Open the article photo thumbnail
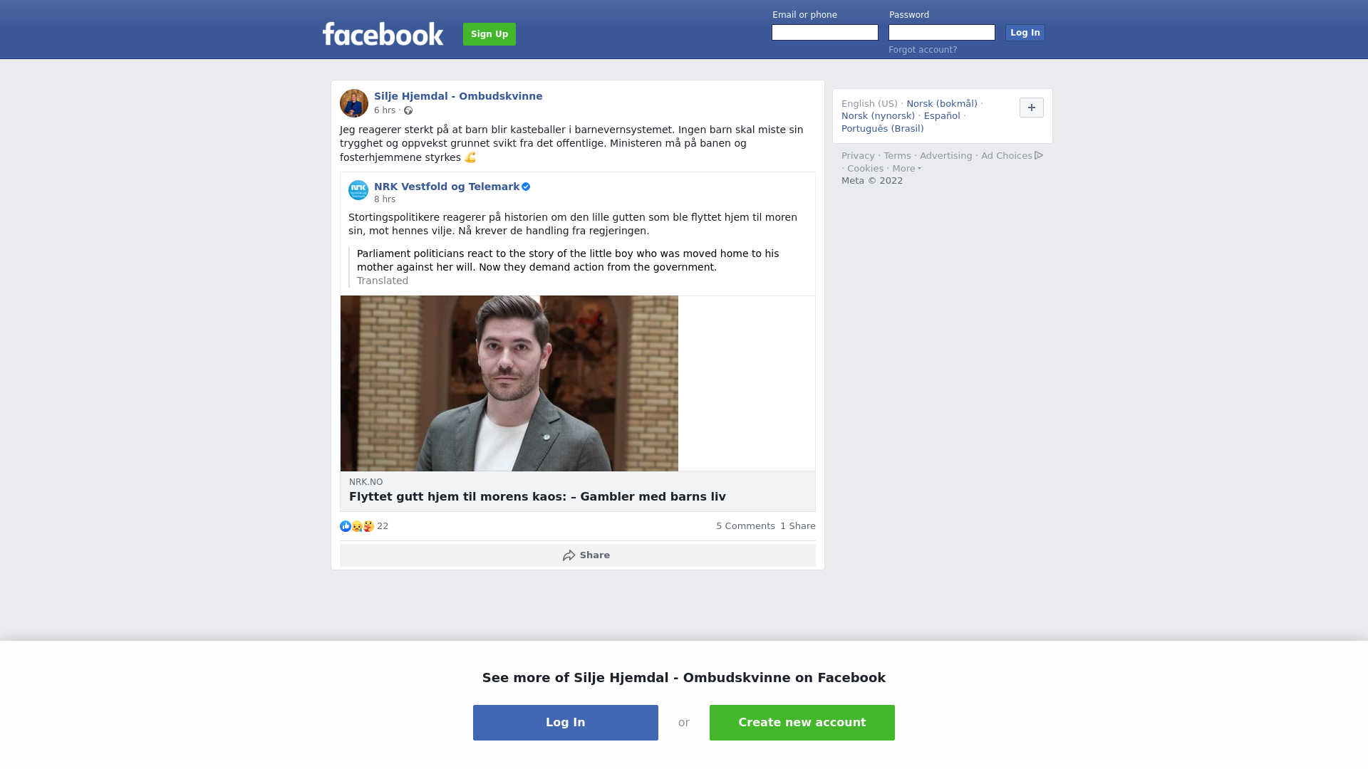Viewport: 1368px width, 769px height. pyautogui.click(x=509, y=383)
